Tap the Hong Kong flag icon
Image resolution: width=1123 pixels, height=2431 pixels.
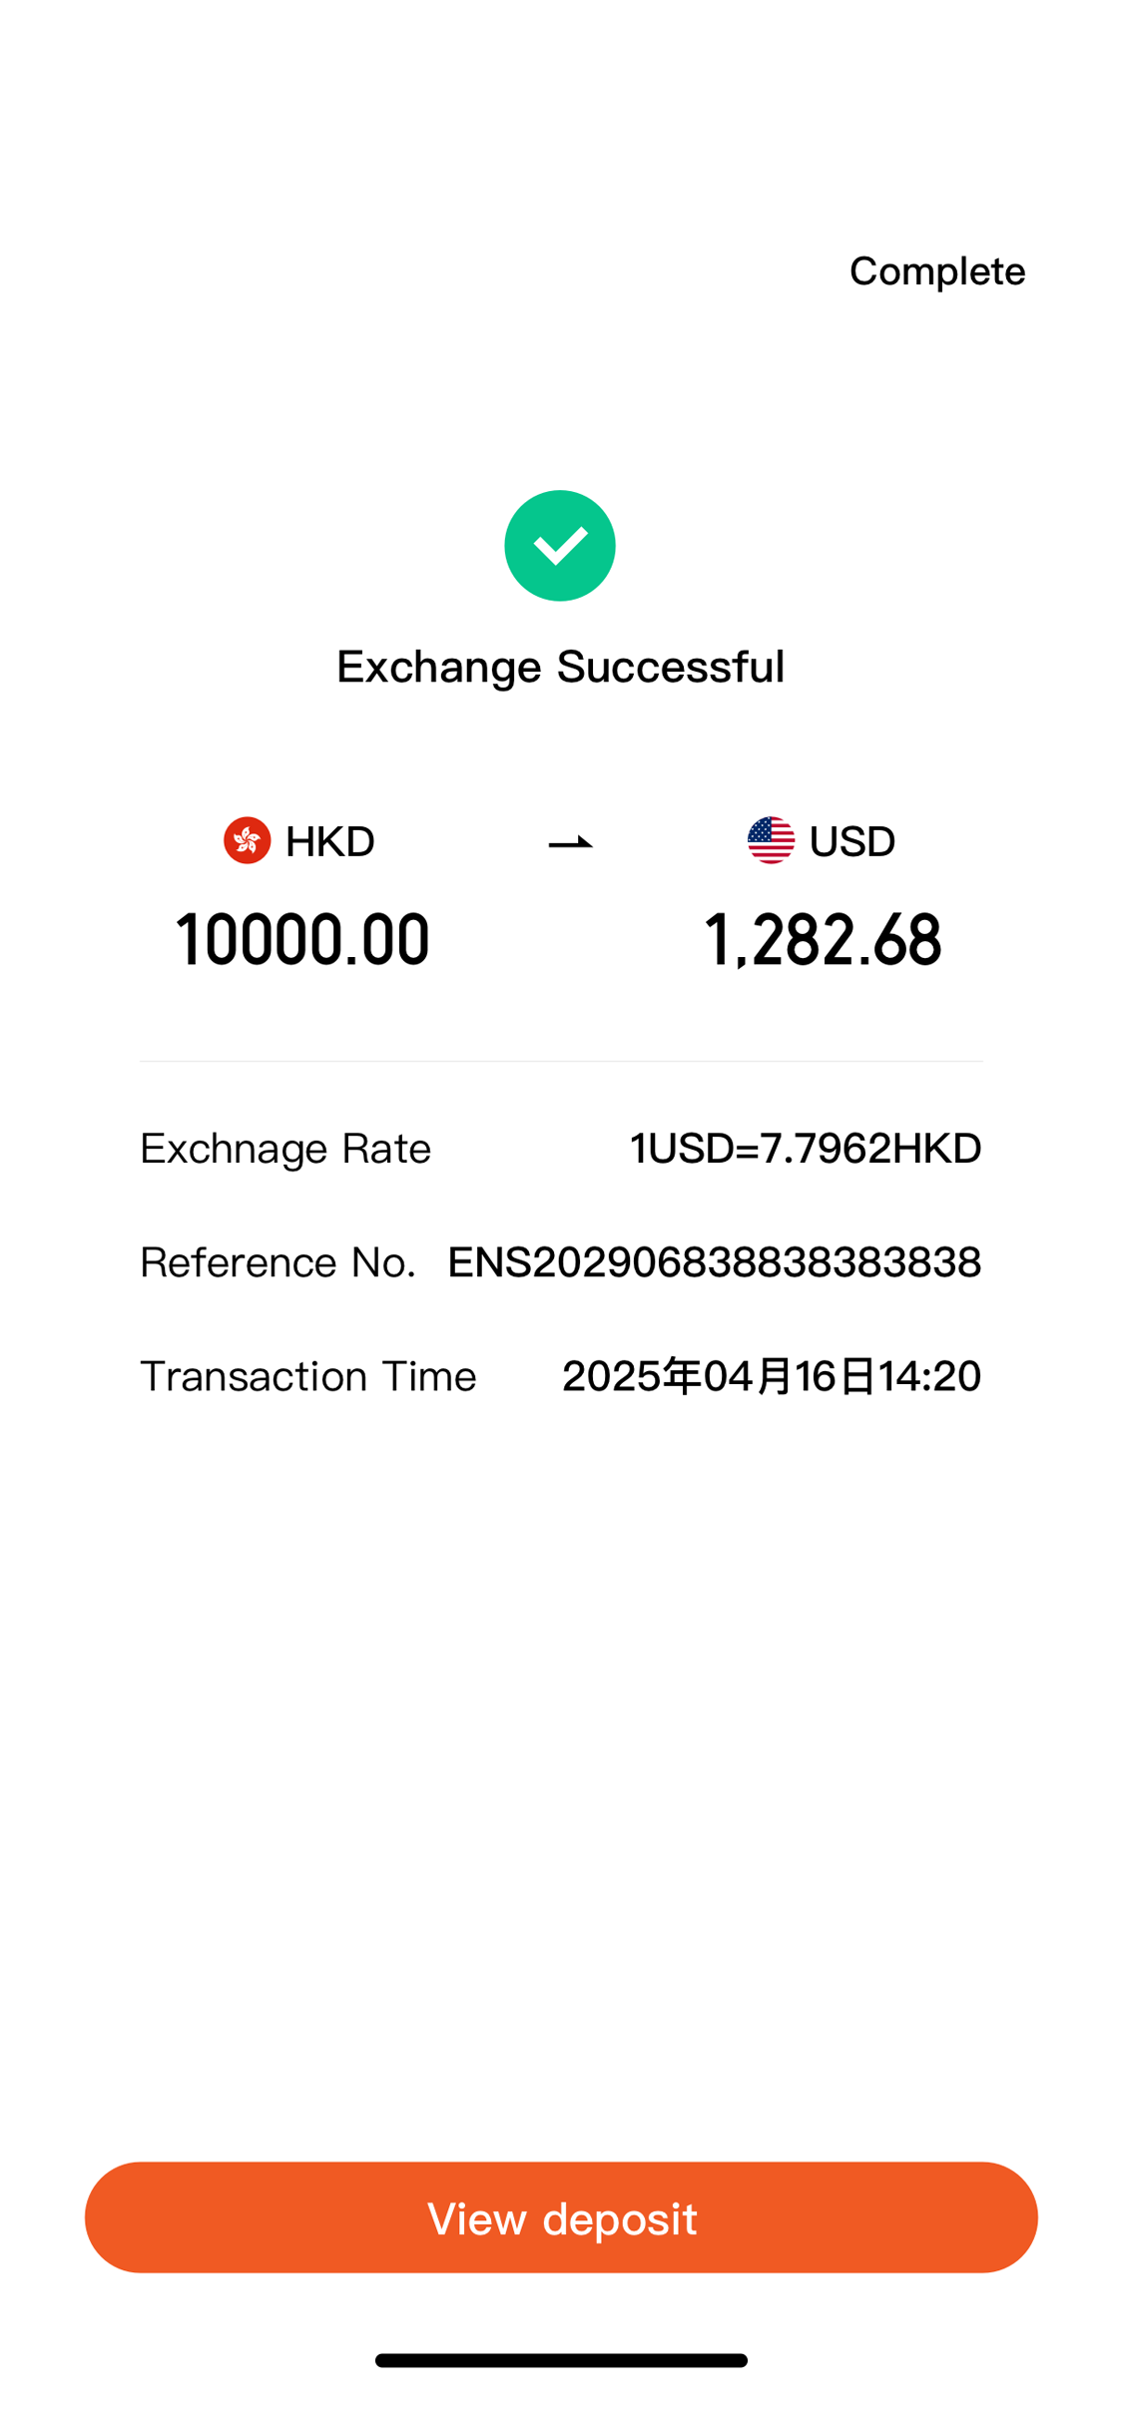(x=247, y=840)
